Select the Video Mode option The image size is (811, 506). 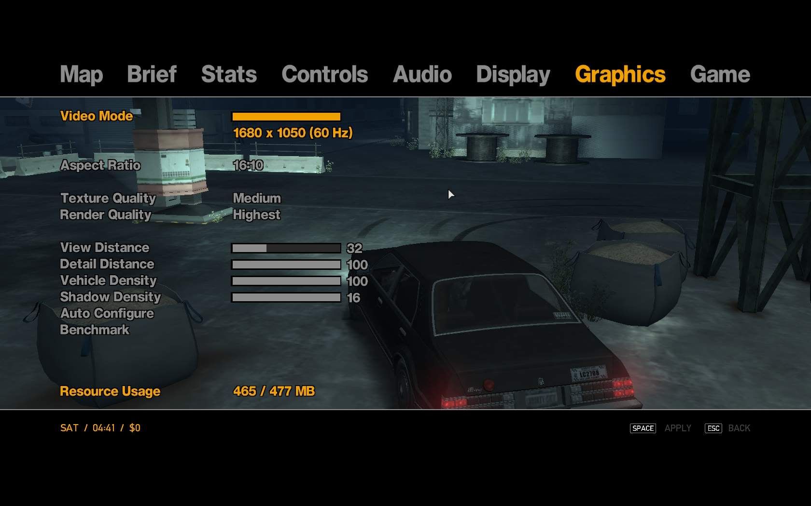click(x=97, y=116)
